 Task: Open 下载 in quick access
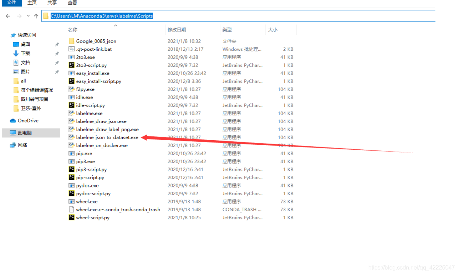click(x=26, y=54)
